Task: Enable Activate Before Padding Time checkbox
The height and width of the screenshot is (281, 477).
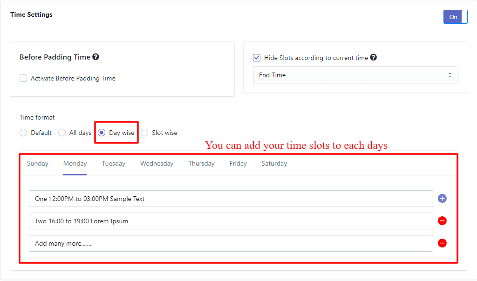Action: tap(23, 78)
